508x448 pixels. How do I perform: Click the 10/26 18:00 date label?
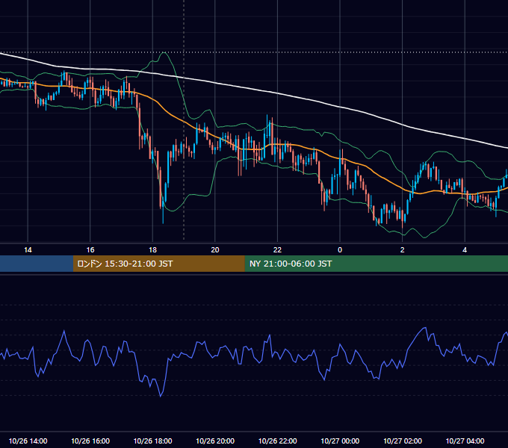coord(152,441)
